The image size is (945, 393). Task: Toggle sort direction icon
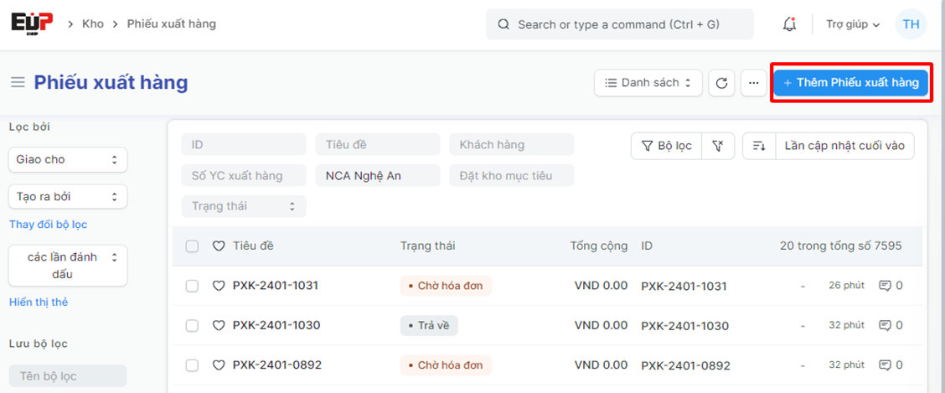[x=759, y=146]
